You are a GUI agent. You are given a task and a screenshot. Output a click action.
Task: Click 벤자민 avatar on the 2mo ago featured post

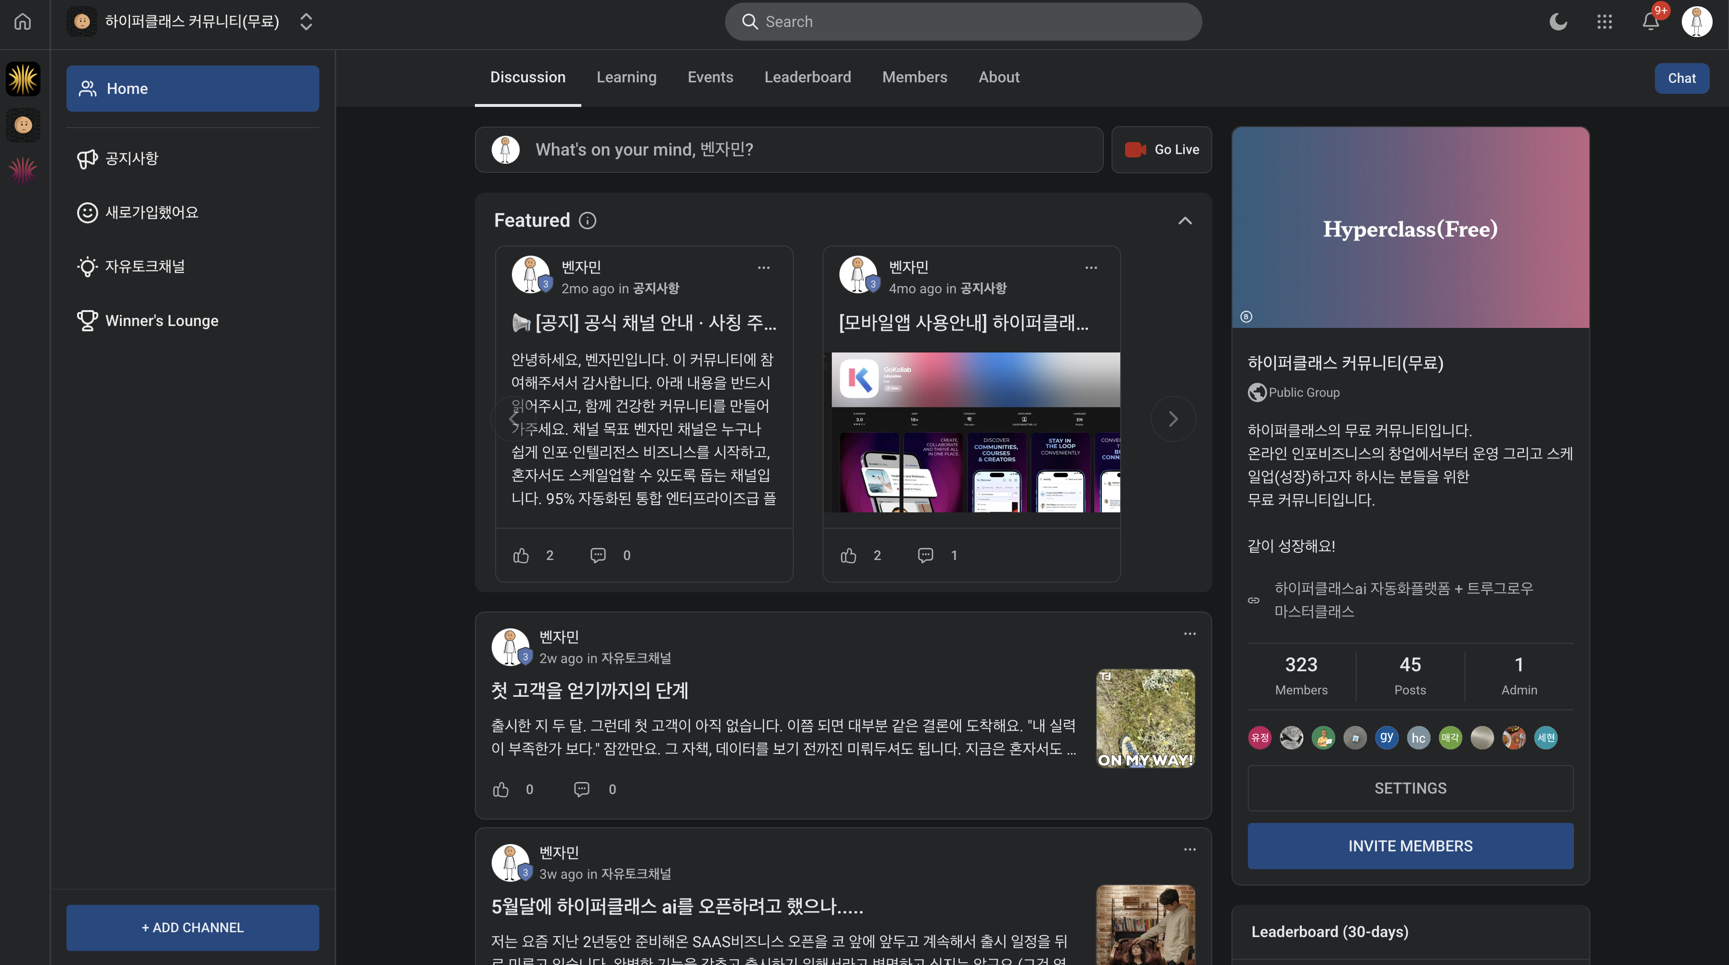pyautogui.click(x=531, y=274)
